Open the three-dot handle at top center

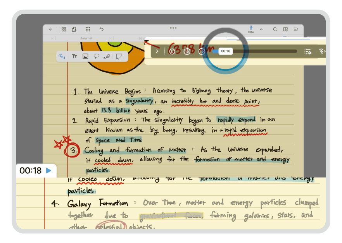[173, 28]
